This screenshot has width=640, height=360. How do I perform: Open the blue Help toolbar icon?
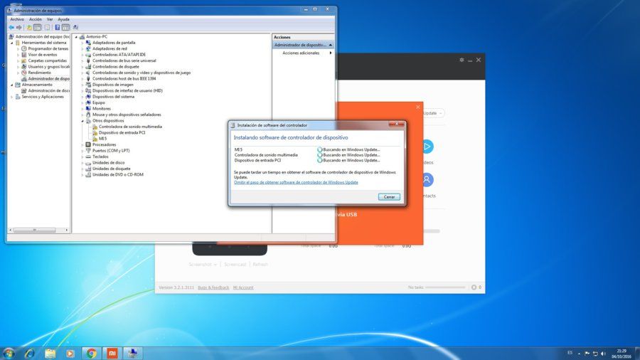point(57,27)
